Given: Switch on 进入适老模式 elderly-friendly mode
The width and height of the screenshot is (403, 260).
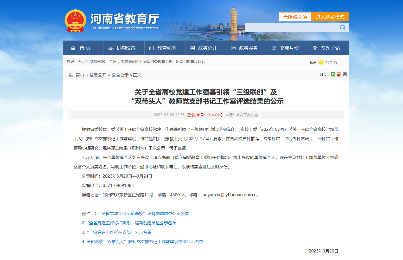Looking at the screenshot, I should click(x=330, y=17).
